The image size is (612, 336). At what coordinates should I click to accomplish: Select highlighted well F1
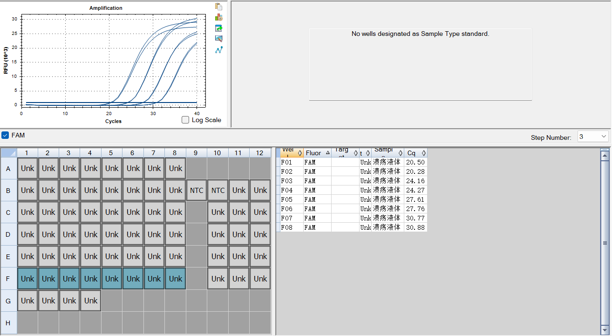(27, 279)
